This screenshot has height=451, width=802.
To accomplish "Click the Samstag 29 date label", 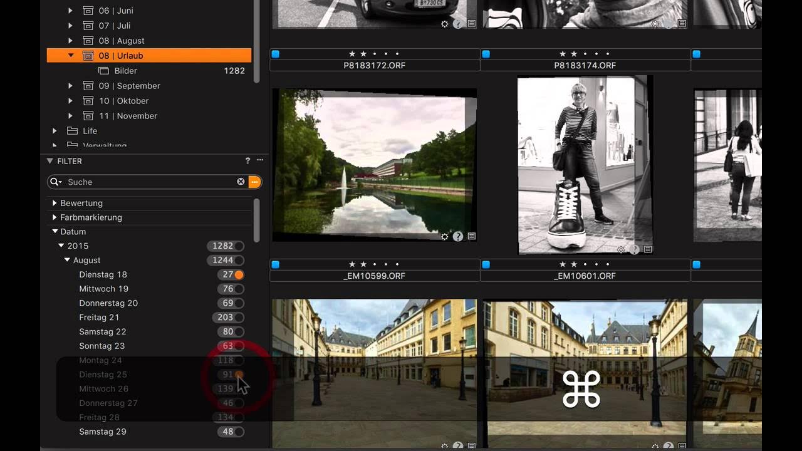I will pyautogui.click(x=103, y=432).
